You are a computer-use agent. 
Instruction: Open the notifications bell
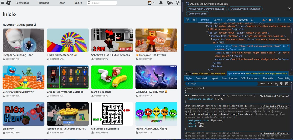[161, 3]
